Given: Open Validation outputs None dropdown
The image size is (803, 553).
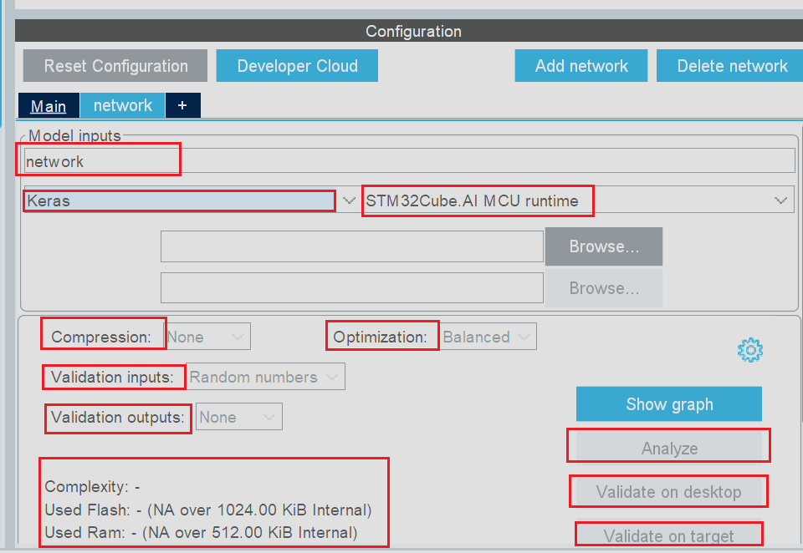Looking at the screenshot, I should click(x=238, y=416).
